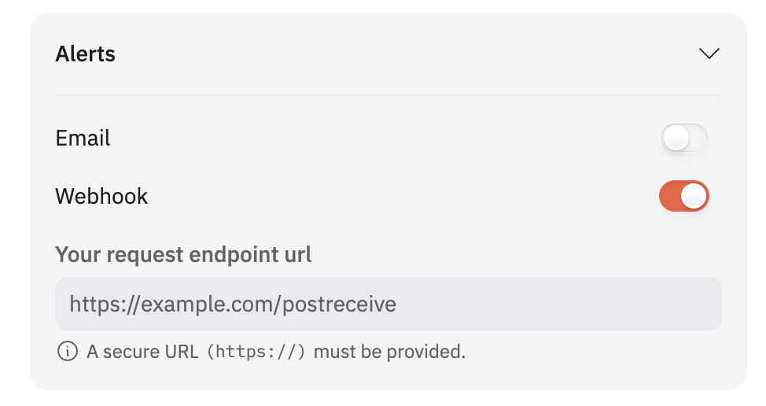Image resolution: width=766 pixels, height=406 pixels.
Task: Disable the Webhook alerts toggle
Action: [x=684, y=196]
